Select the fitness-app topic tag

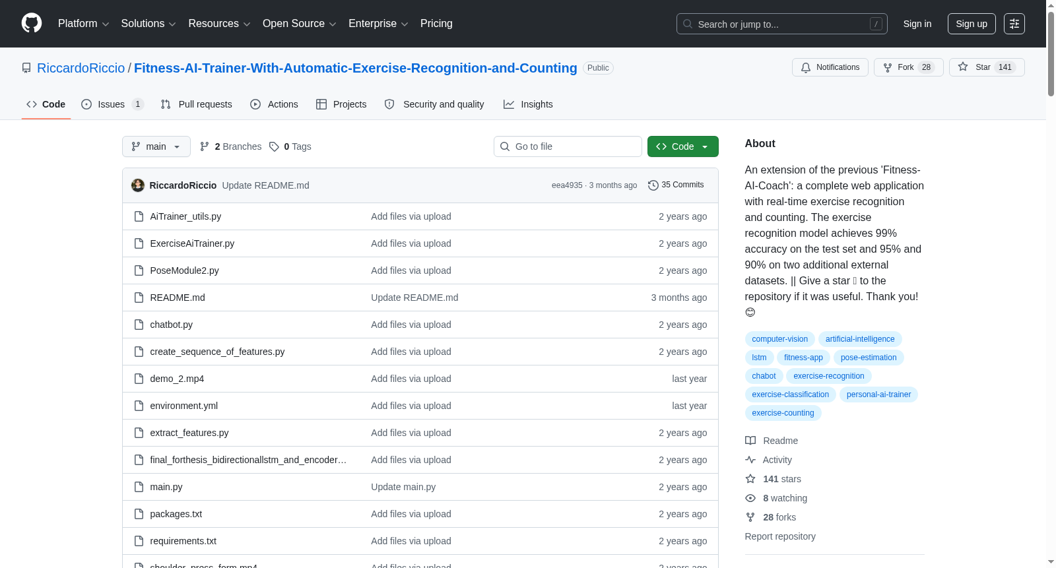(x=804, y=358)
